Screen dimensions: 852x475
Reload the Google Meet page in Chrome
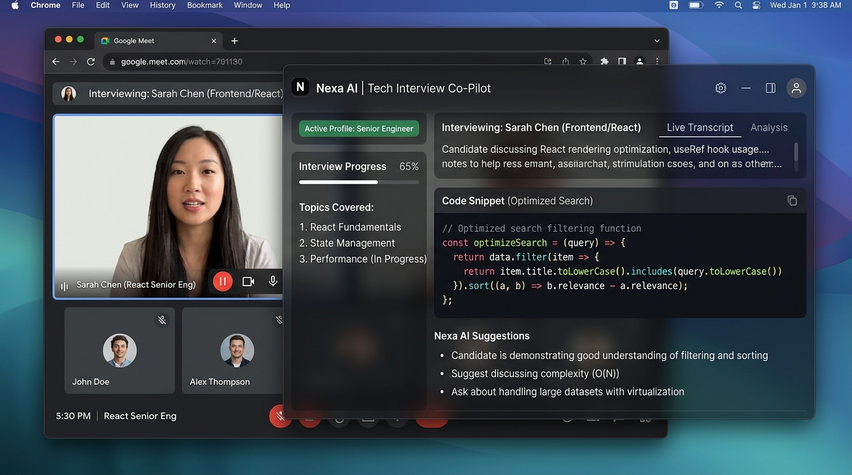click(90, 62)
